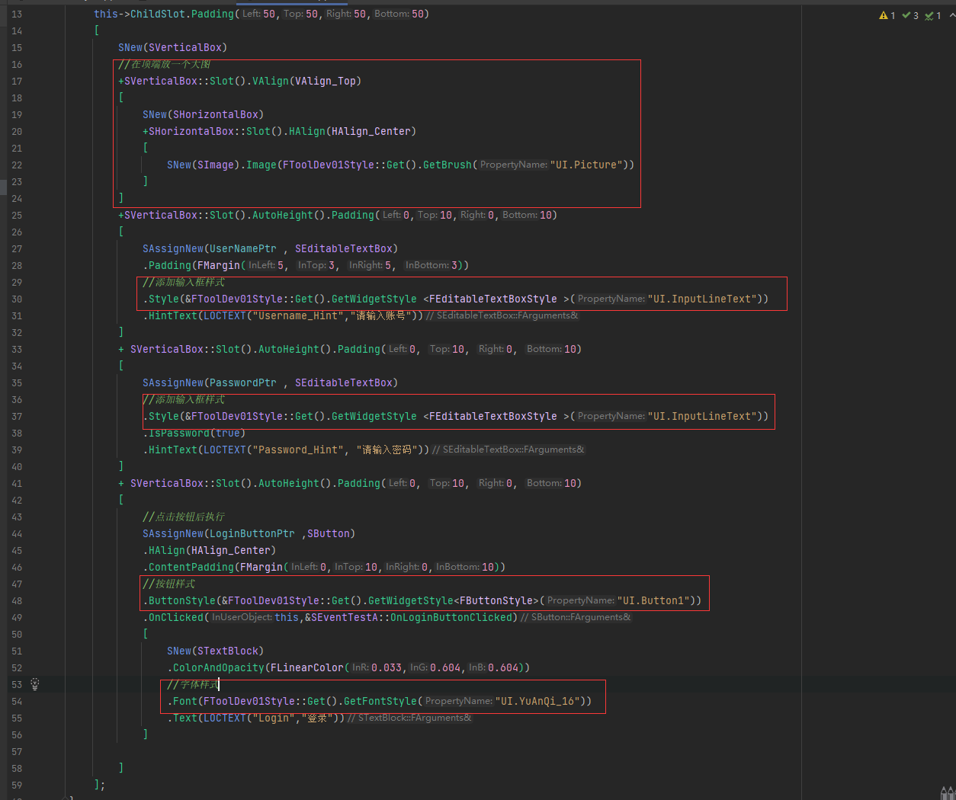Click the double-check typo inspection indicator
The height and width of the screenshot is (800, 956).
[929, 15]
